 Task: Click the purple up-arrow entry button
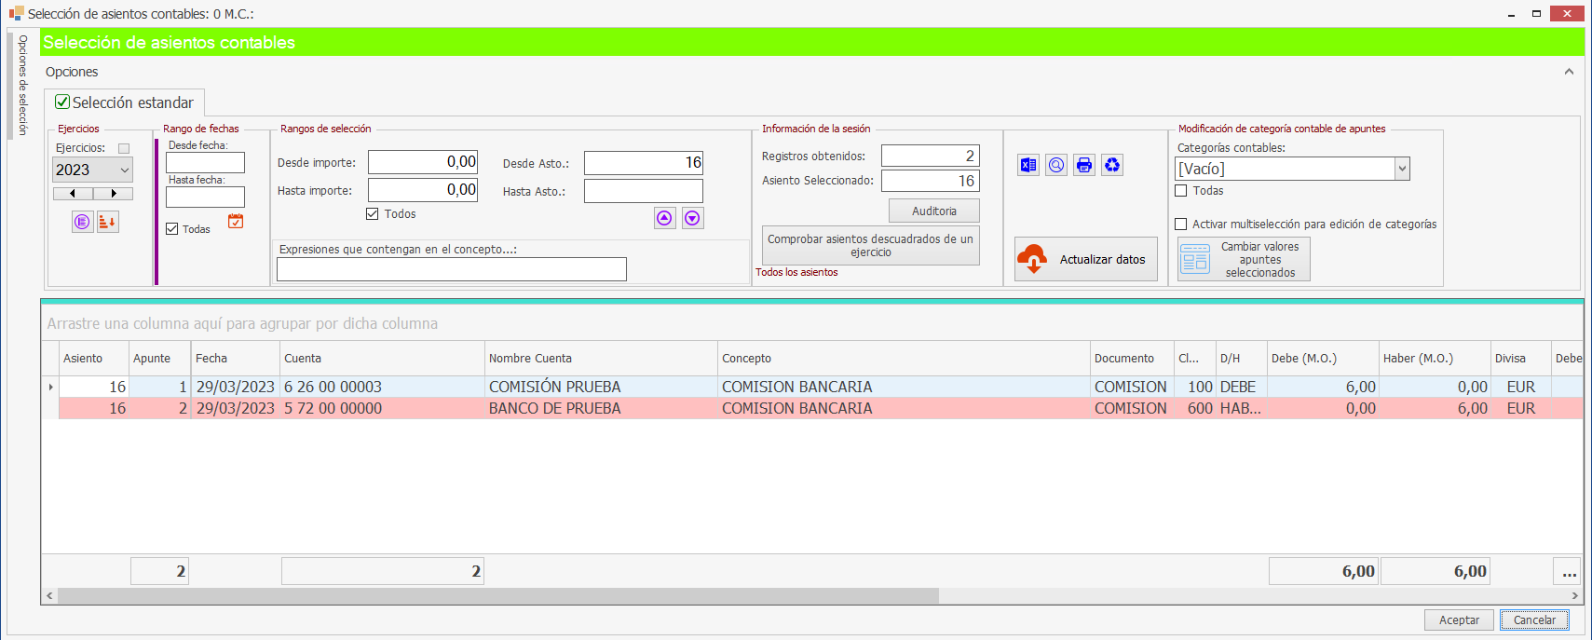[664, 218]
